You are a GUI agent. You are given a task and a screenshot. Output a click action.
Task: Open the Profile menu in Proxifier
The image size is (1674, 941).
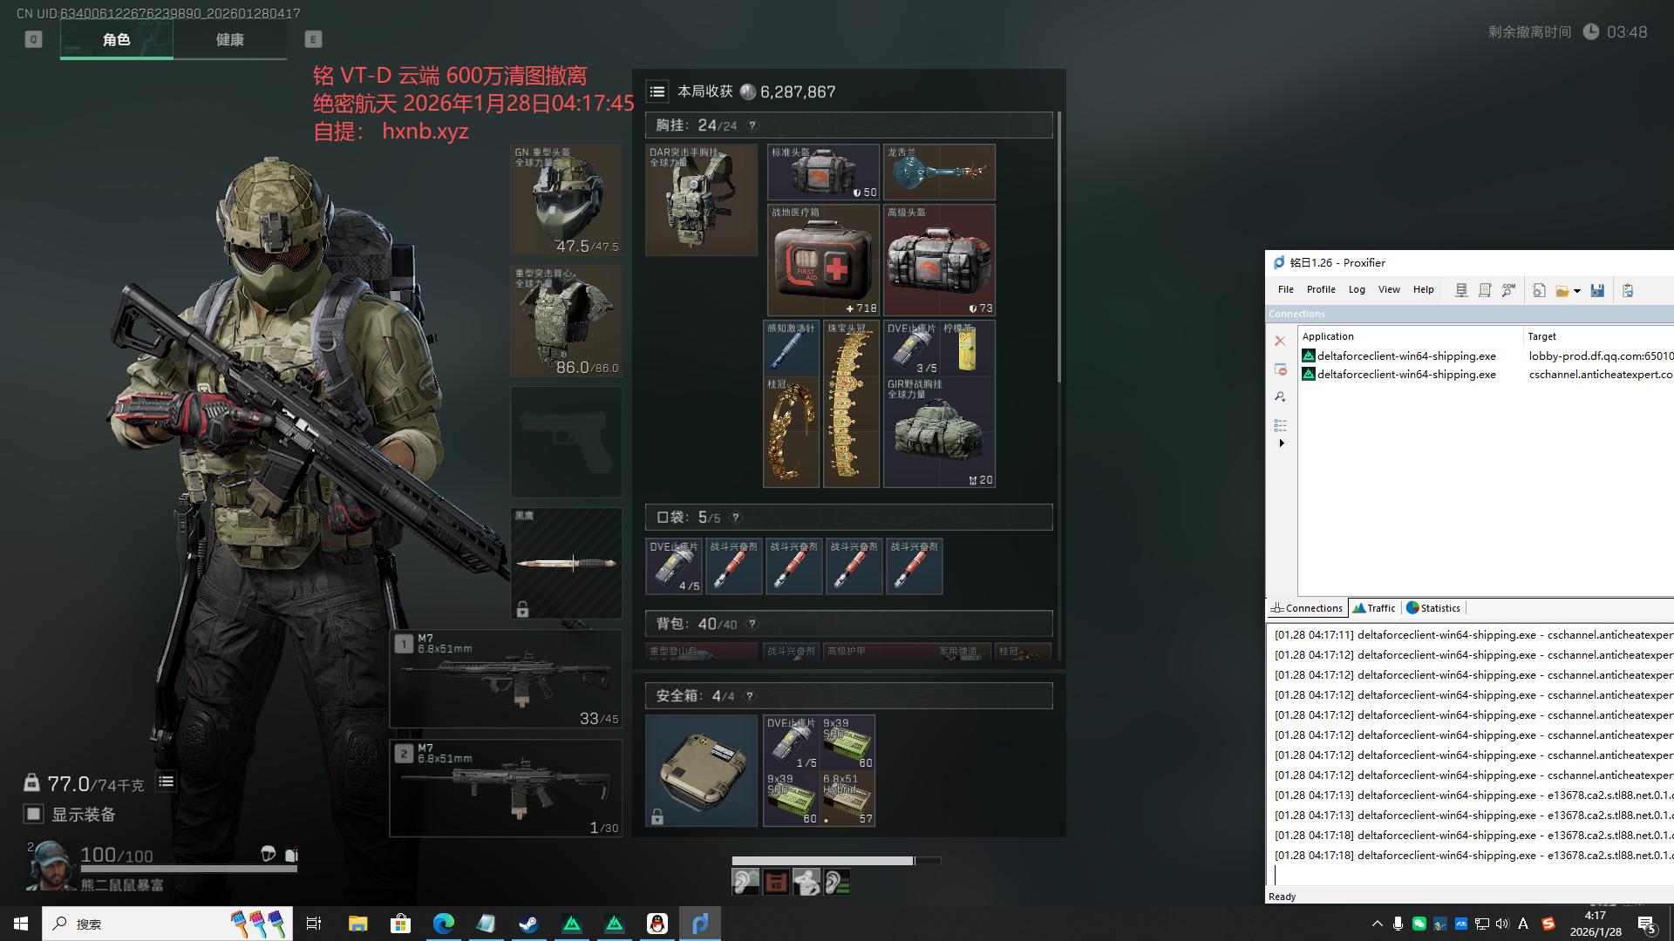[x=1320, y=289]
